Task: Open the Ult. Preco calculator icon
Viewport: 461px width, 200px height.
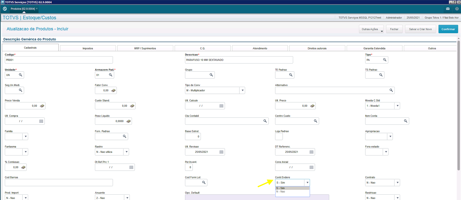Action: (312, 106)
